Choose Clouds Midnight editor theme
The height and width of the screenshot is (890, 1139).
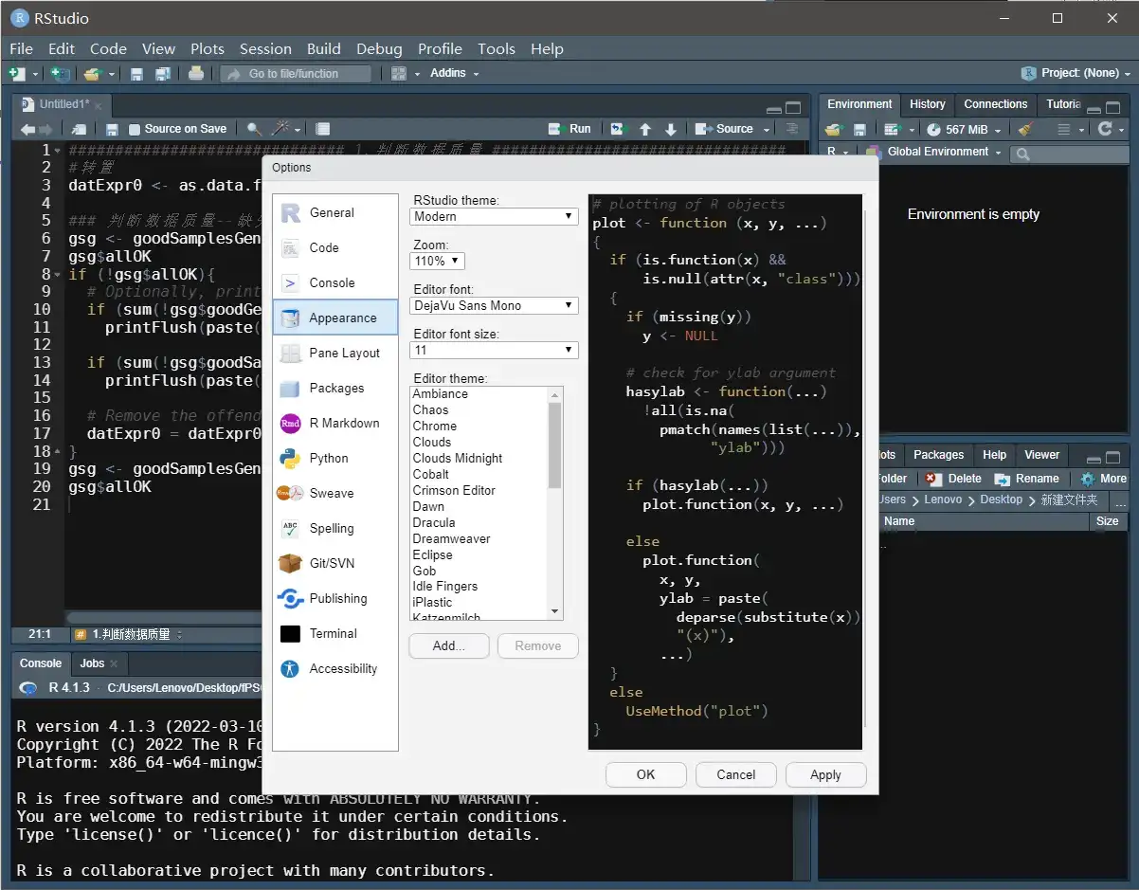(x=458, y=458)
